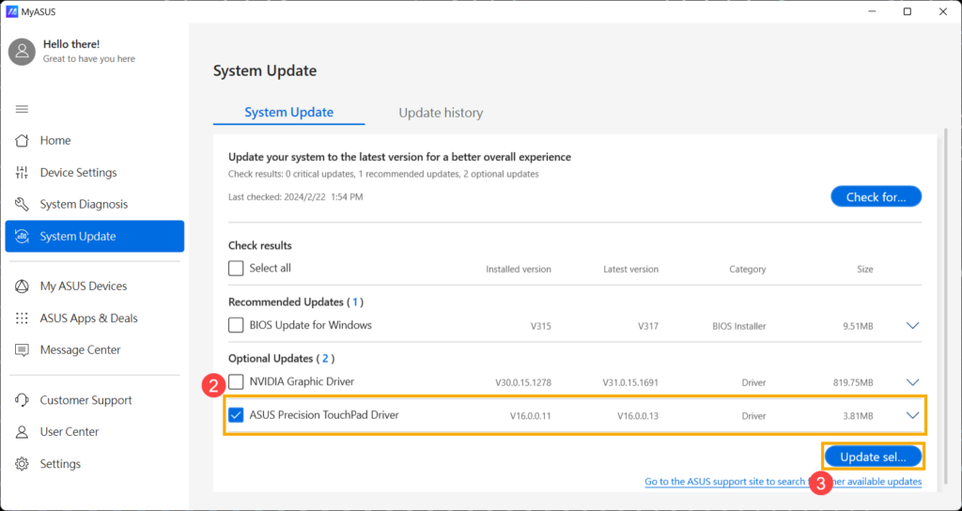Switch to the Update history tab
Screen dimensions: 962x511
(x=441, y=113)
